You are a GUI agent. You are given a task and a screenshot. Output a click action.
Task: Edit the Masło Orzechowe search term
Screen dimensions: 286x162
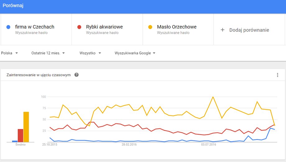(177, 27)
